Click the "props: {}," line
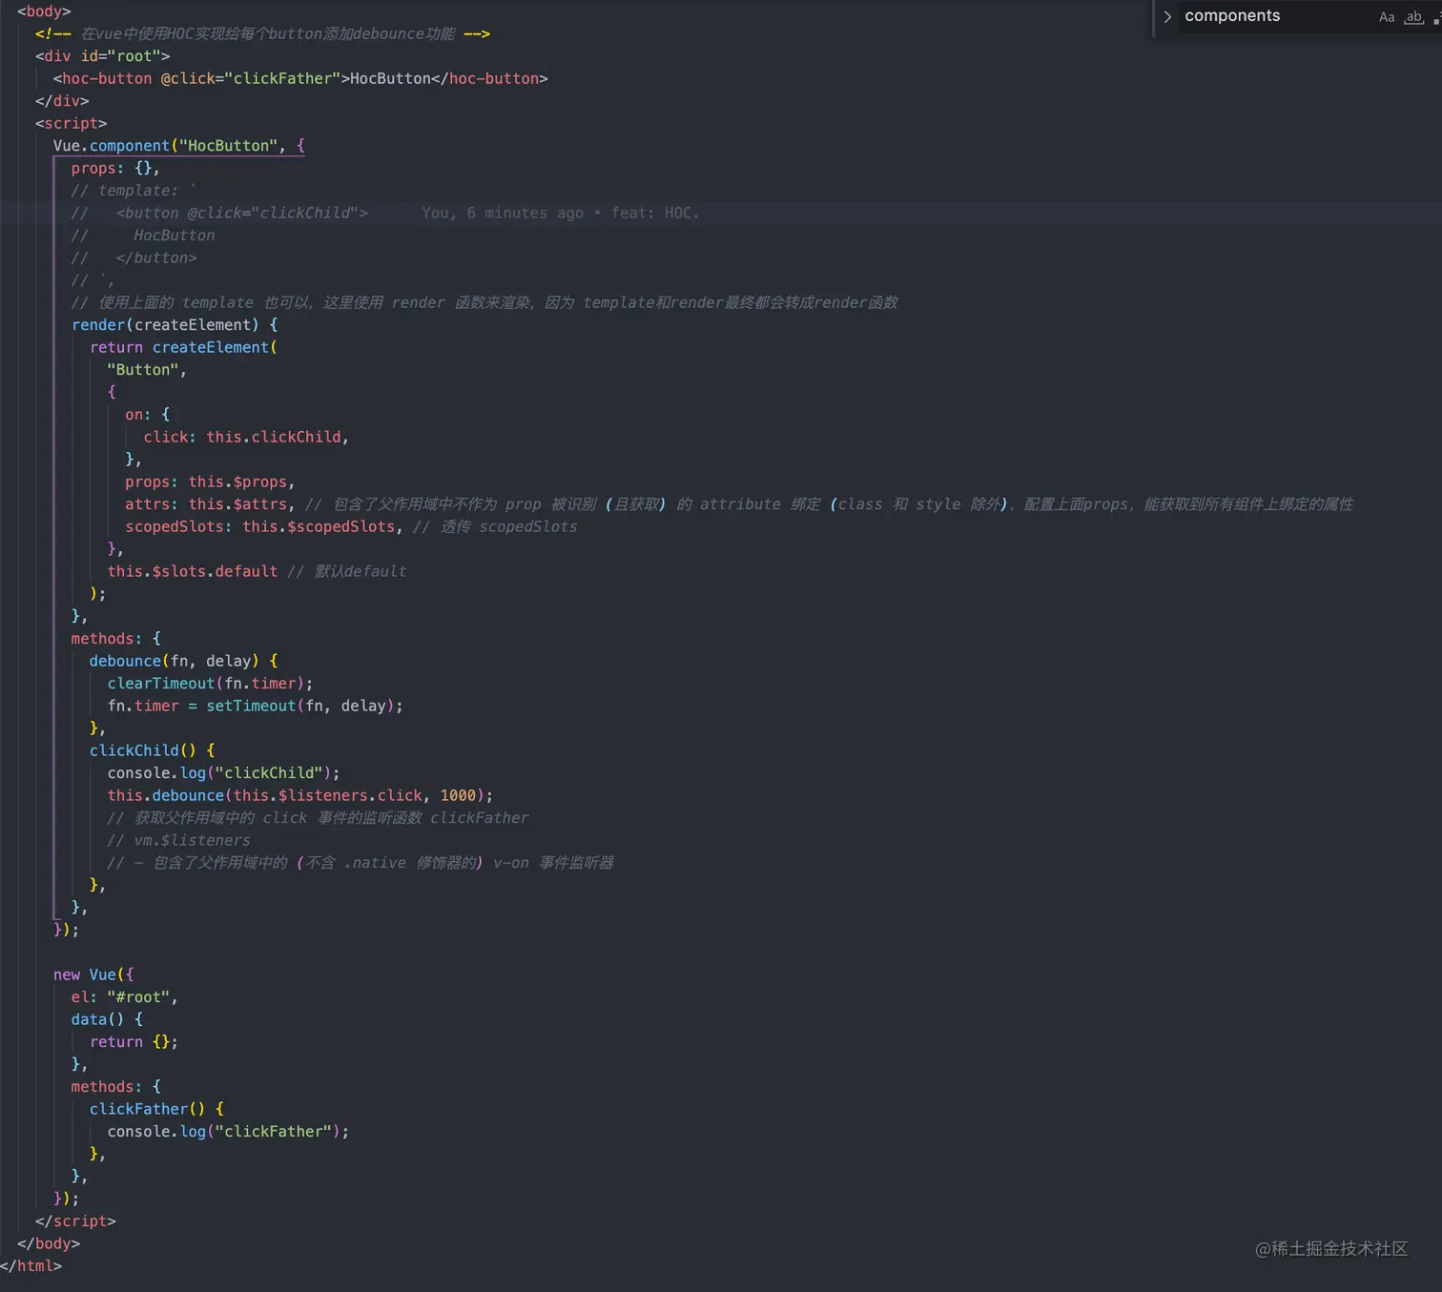The height and width of the screenshot is (1292, 1442). click(115, 168)
